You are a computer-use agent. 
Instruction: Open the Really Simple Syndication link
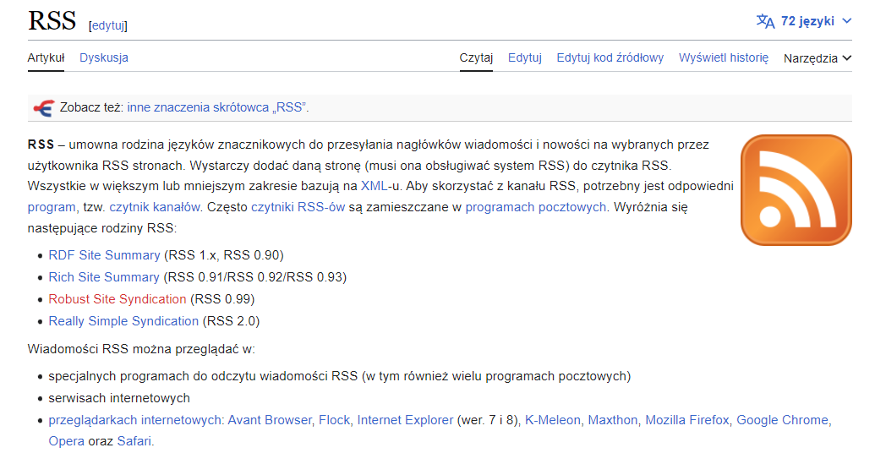pos(123,321)
